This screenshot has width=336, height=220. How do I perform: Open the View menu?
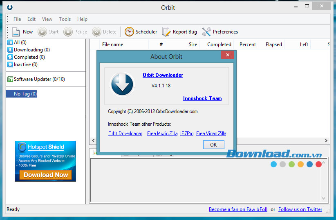click(x=47, y=19)
